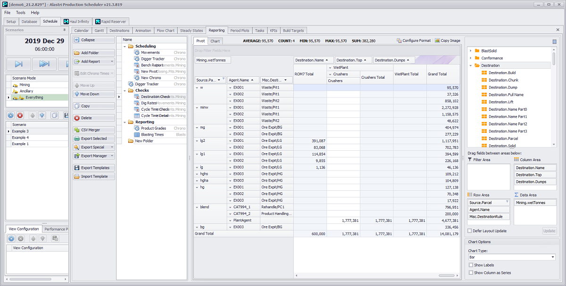Move scenario down with blue arrow icon
This screenshot has height=286, width=566.
(x=42, y=115)
